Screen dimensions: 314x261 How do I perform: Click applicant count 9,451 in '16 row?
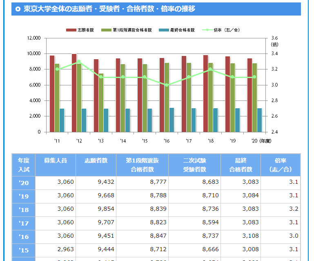point(106,236)
